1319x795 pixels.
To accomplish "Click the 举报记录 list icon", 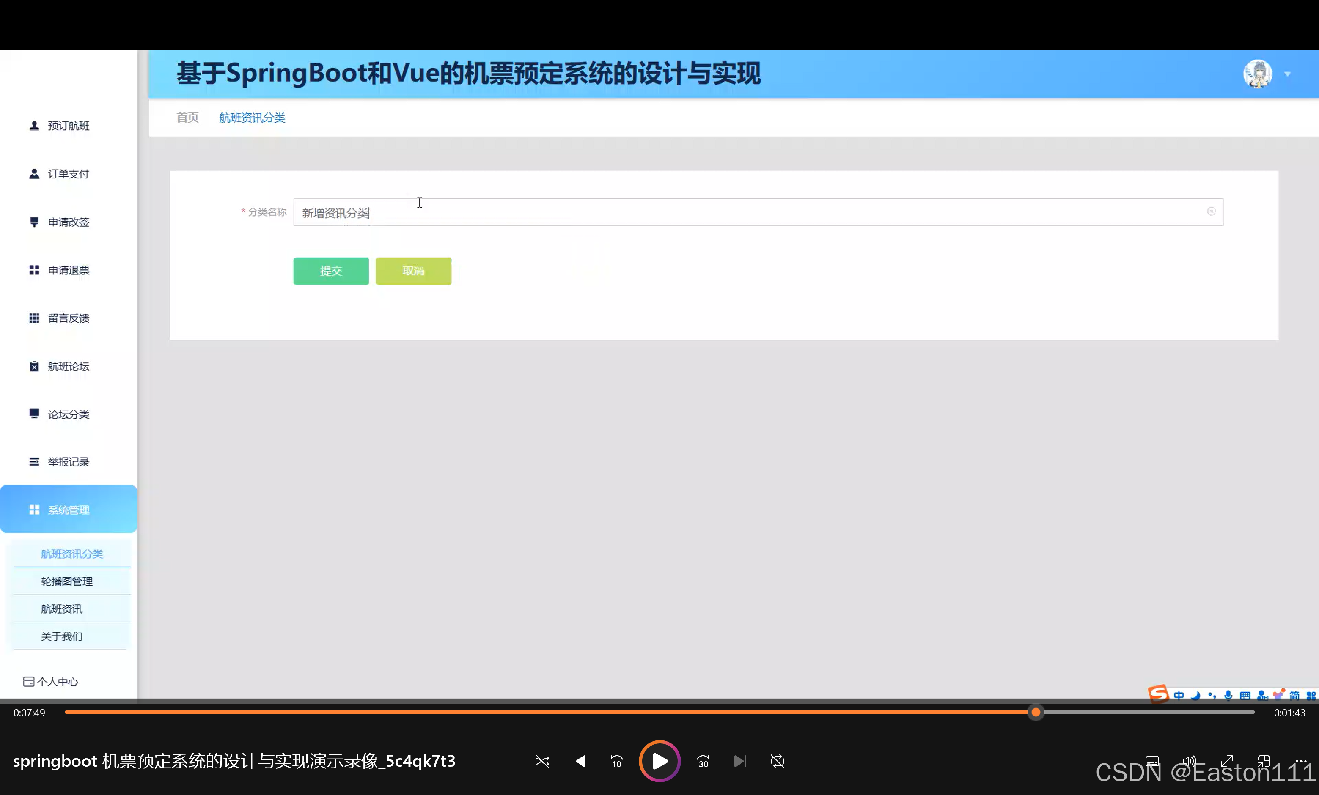I will [34, 461].
